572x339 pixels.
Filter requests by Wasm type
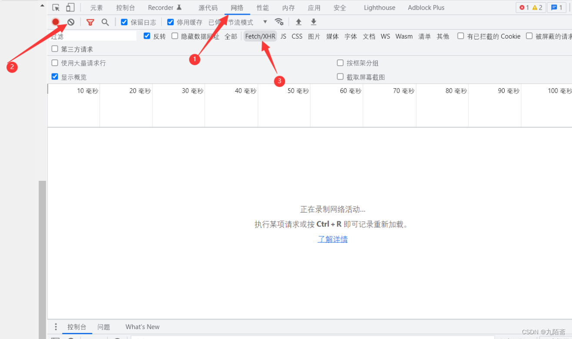coord(404,37)
